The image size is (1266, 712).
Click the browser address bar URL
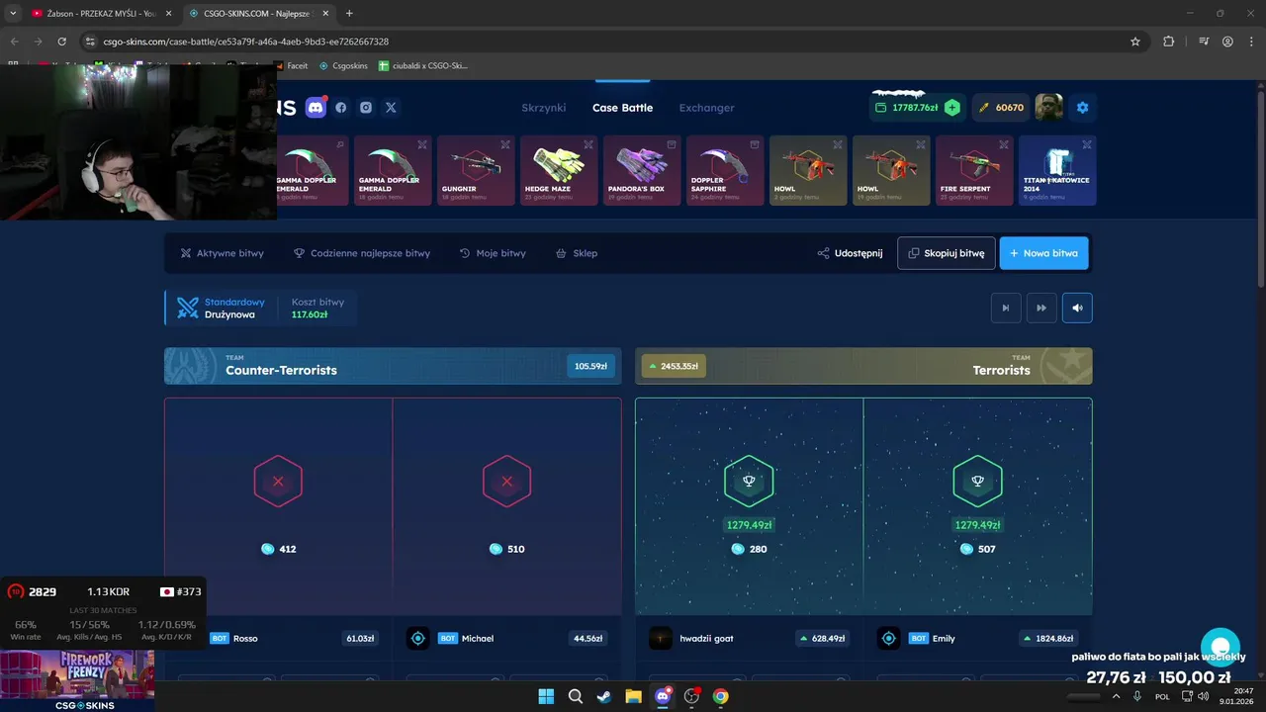coord(245,42)
